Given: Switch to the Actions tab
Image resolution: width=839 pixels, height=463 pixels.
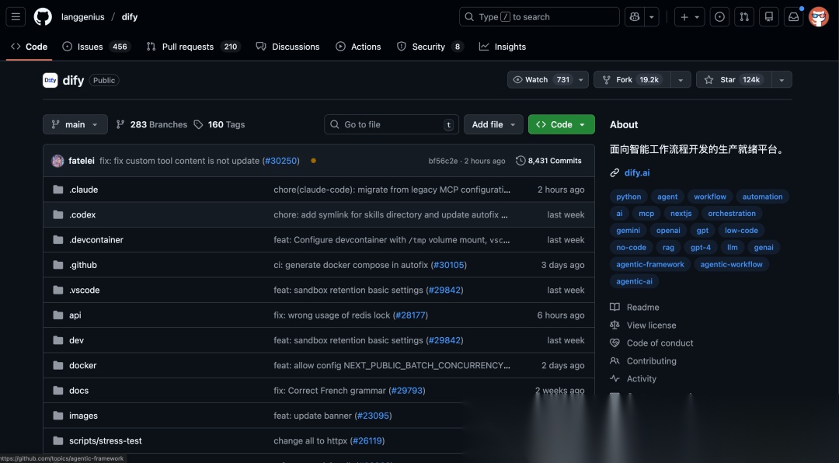Looking at the screenshot, I should (358, 47).
